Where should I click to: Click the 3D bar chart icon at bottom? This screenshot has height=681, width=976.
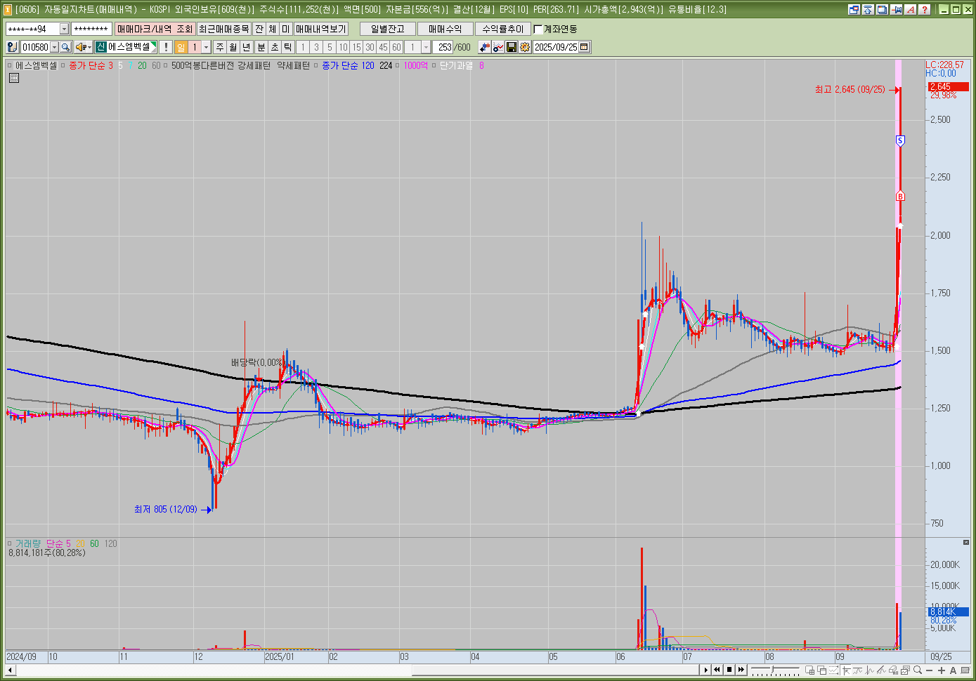(x=893, y=670)
